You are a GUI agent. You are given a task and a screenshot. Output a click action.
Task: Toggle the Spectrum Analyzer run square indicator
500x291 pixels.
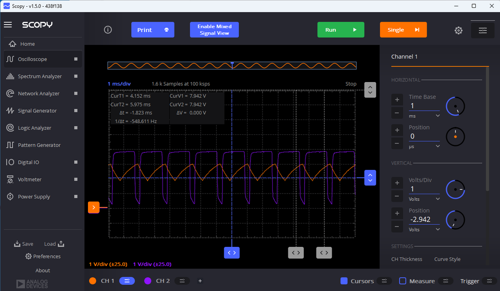point(76,76)
